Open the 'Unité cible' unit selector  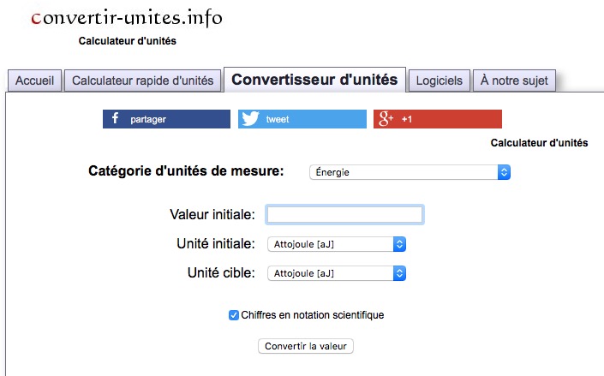click(x=336, y=273)
